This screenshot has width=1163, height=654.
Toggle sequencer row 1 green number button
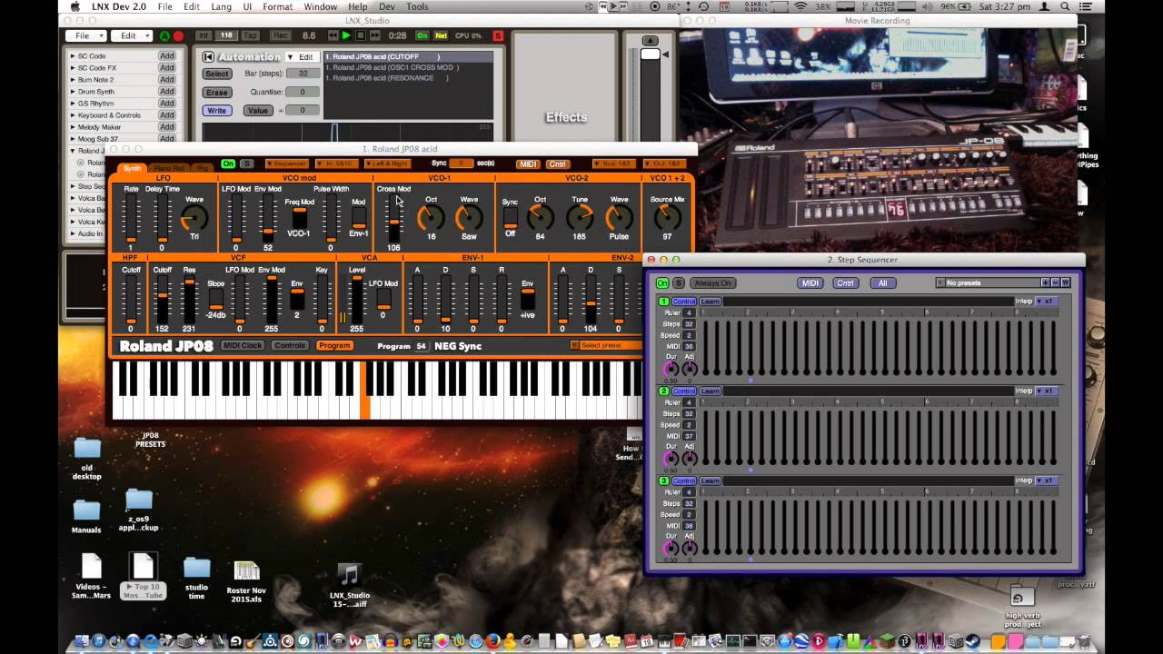664,302
